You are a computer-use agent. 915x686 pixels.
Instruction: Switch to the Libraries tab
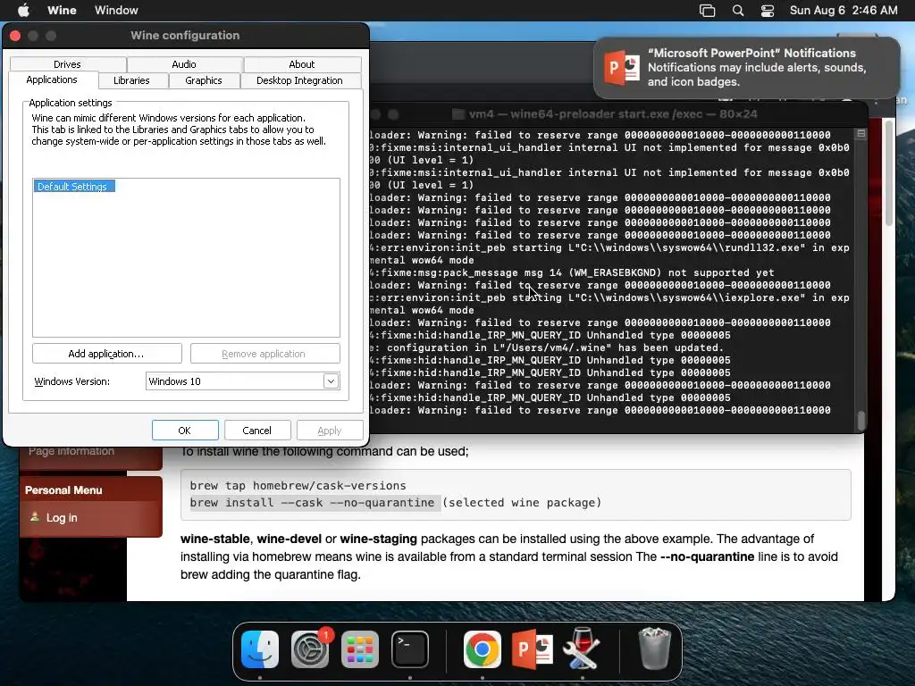132,80
